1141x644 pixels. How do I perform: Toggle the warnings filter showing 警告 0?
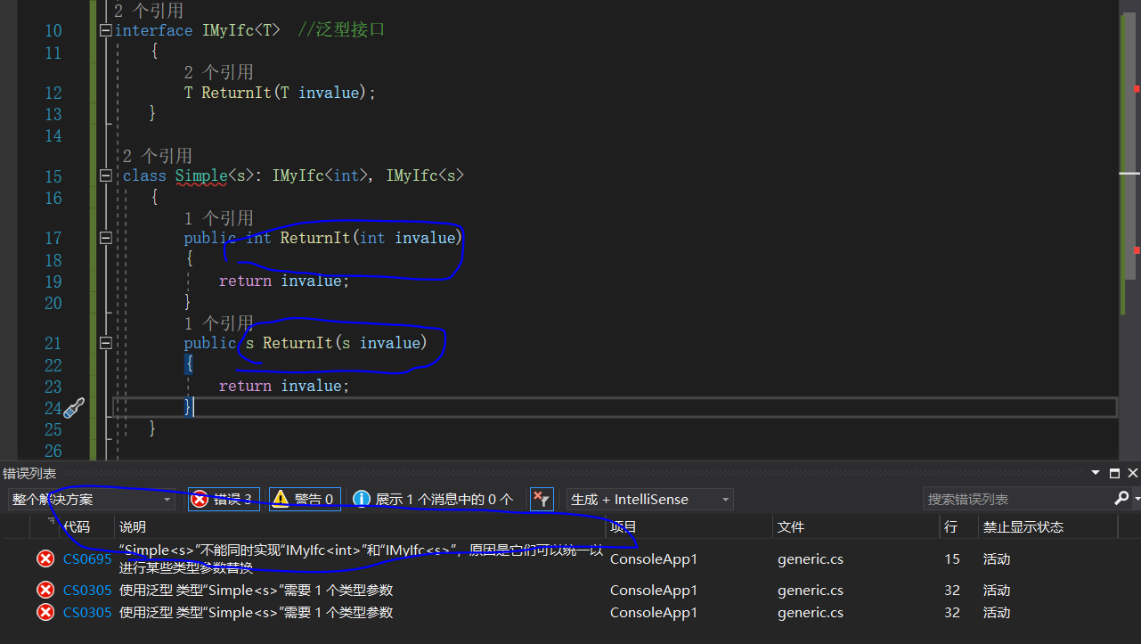point(305,500)
